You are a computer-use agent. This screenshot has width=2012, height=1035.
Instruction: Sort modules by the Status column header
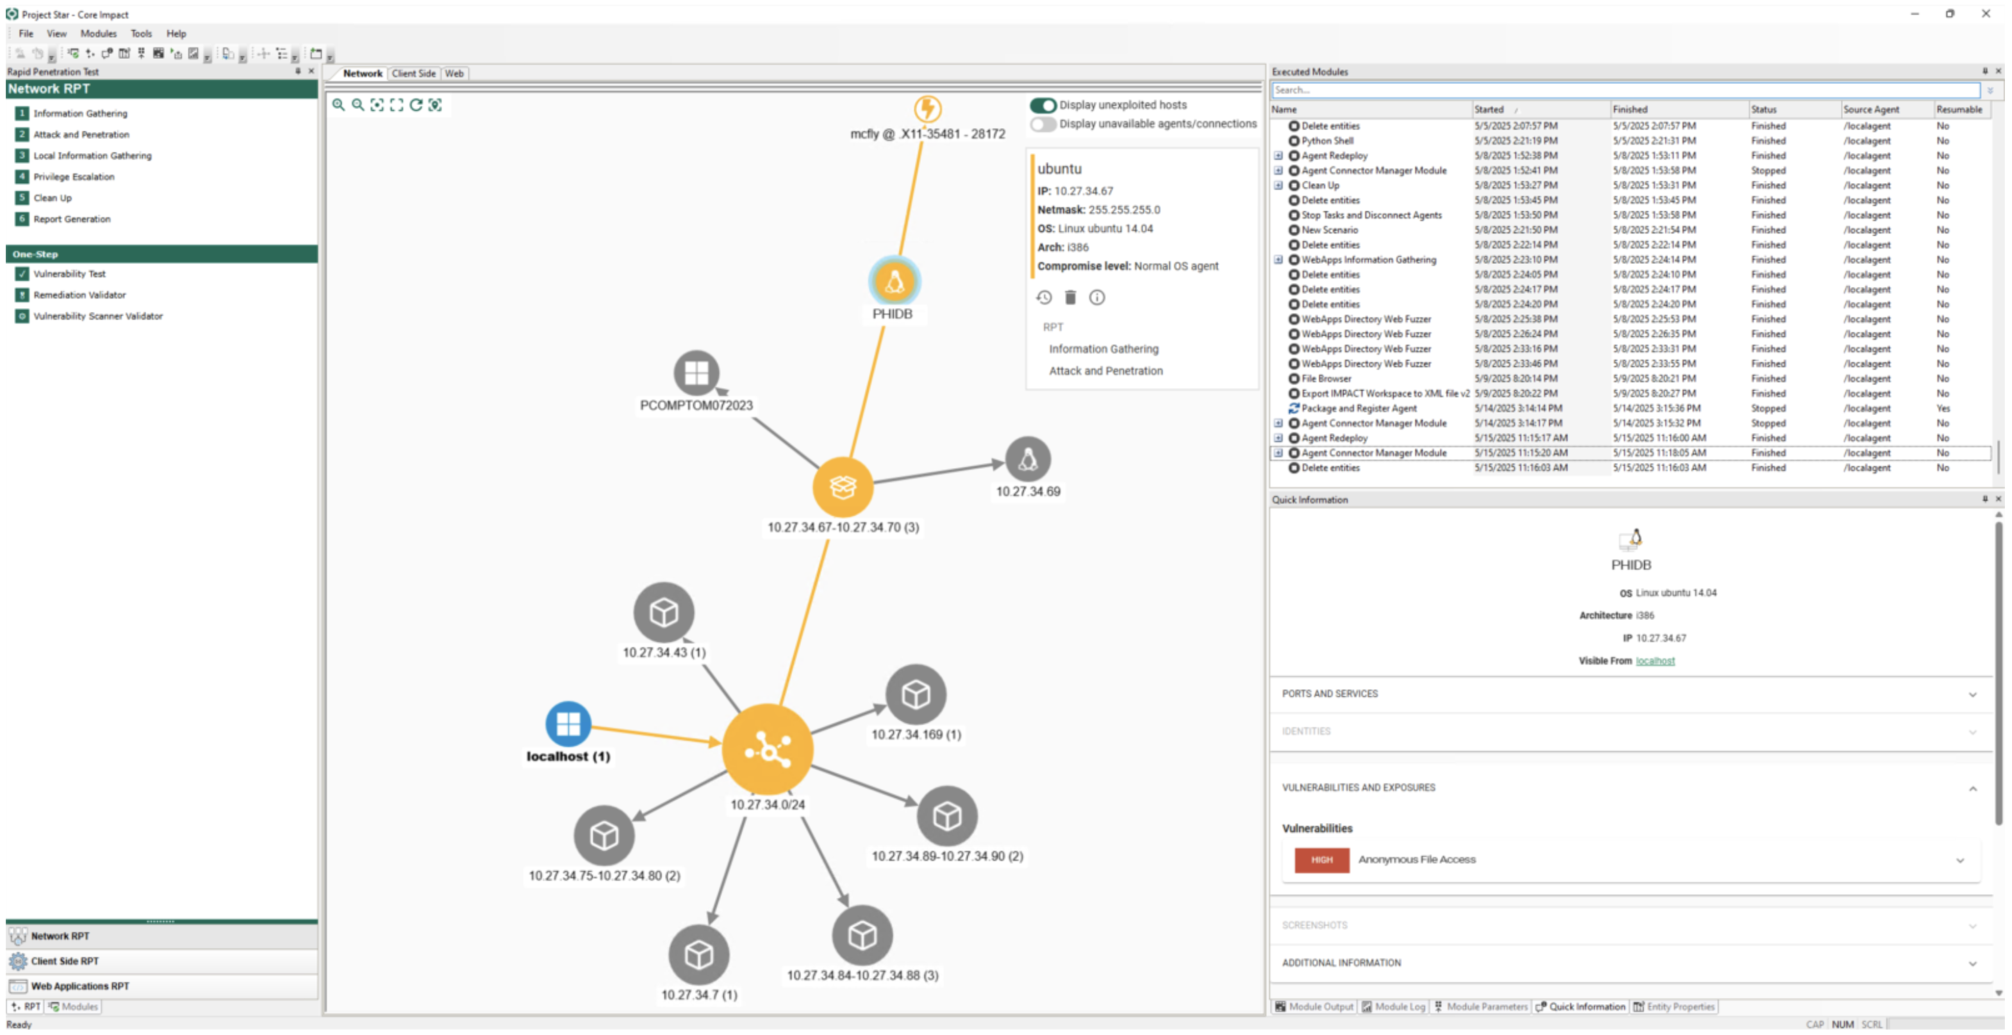coord(1793,110)
